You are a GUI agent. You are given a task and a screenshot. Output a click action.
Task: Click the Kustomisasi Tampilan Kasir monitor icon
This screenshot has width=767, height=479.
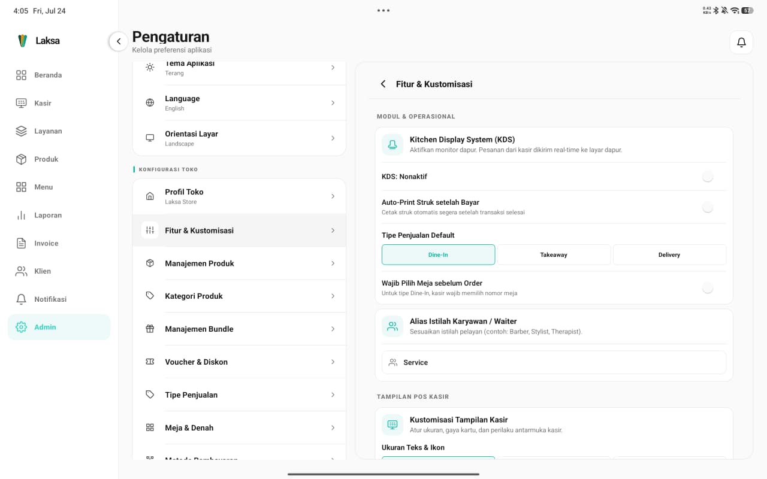tap(392, 425)
